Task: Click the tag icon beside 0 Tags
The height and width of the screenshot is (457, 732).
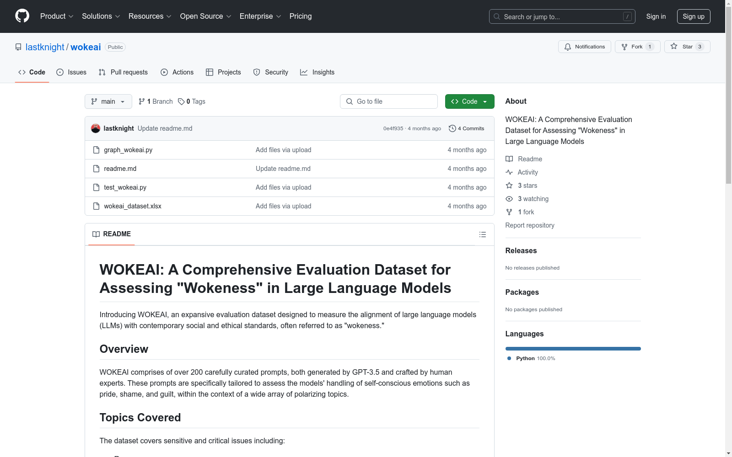Action: pyautogui.click(x=181, y=101)
